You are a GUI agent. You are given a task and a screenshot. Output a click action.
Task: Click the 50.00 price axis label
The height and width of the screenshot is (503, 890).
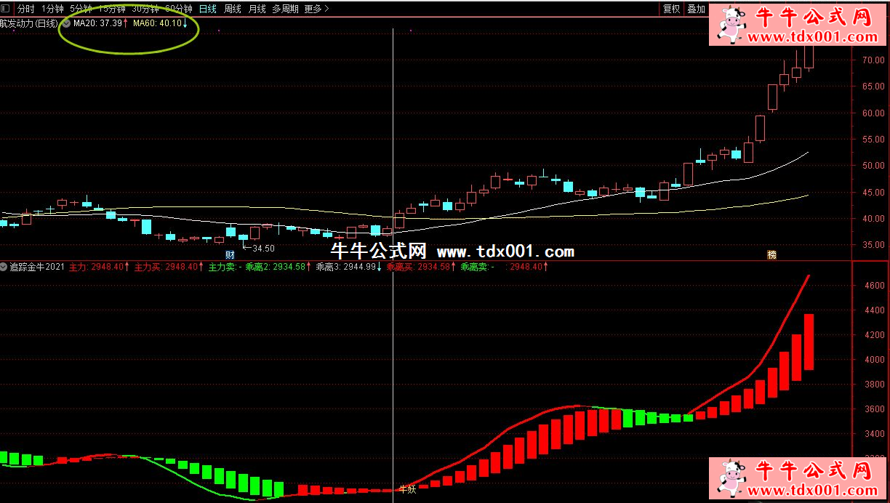coord(873,166)
